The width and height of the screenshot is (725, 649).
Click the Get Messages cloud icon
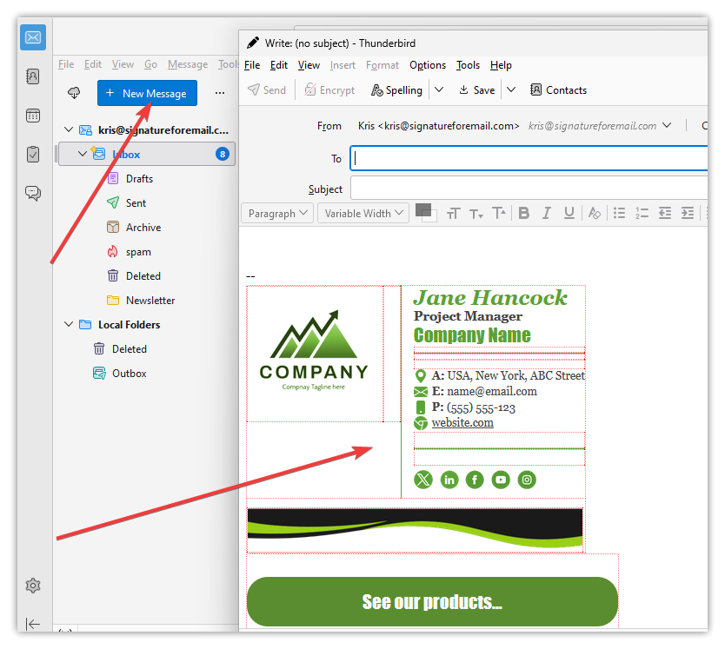(74, 93)
